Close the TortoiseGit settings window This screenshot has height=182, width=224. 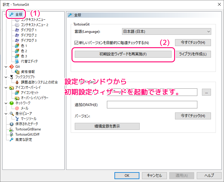(x=219, y=4)
